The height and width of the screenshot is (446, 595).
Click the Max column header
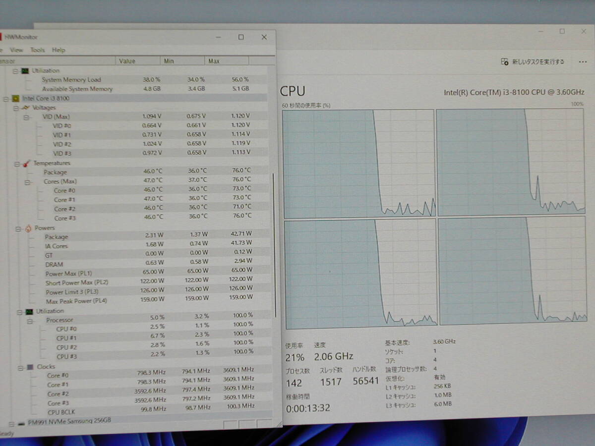click(x=226, y=61)
